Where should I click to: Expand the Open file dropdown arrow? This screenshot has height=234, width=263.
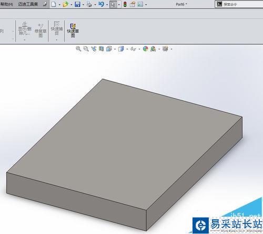tap(72, 5)
